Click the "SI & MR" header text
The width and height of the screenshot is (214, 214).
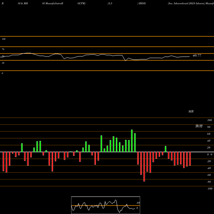click(x=23, y=3)
